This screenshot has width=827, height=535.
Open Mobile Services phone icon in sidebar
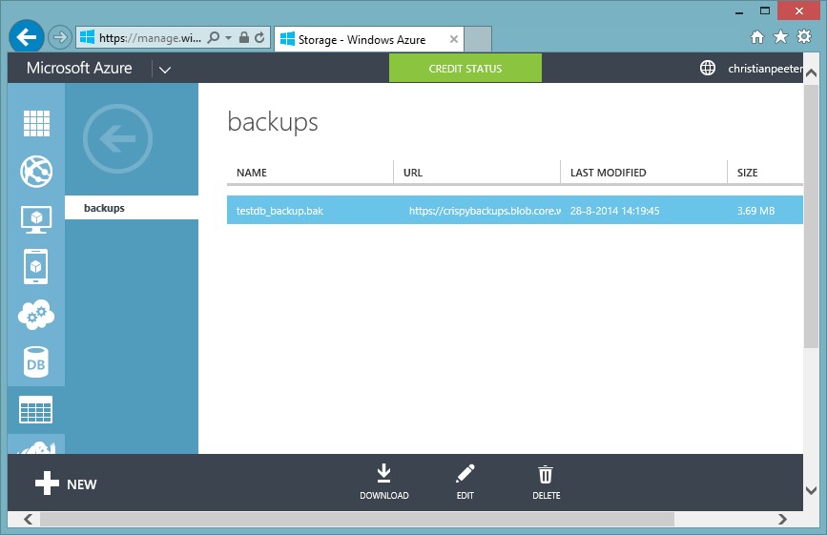pos(36,267)
